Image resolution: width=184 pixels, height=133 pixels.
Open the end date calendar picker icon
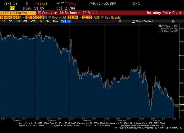(45, 17)
